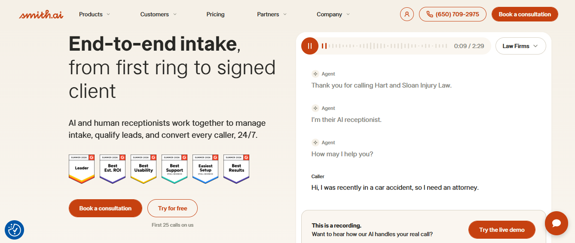Open the chat bubble widget

pyautogui.click(x=557, y=223)
